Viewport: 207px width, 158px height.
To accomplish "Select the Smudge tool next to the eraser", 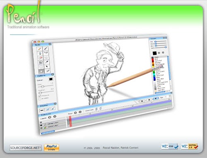I will point(46,57).
